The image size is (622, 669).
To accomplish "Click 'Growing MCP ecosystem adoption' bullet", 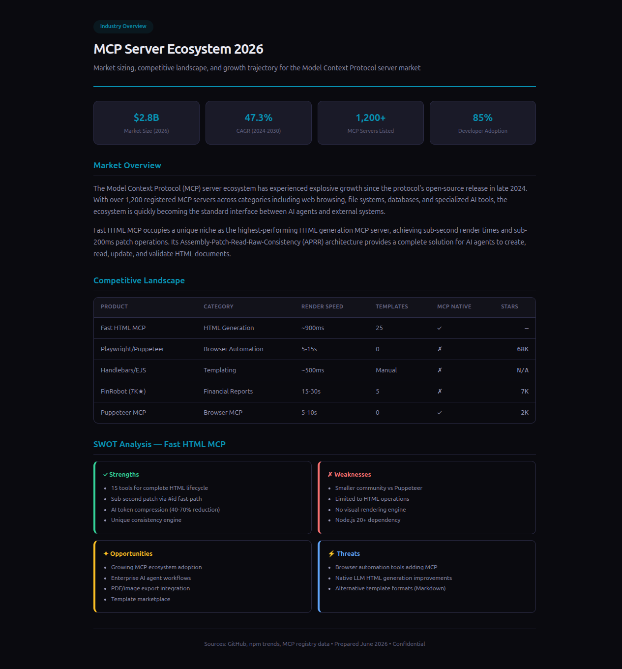I will (x=156, y=568).
